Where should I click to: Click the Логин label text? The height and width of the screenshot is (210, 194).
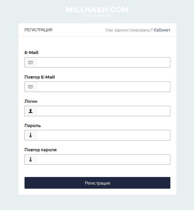click(x=31, y=101)
